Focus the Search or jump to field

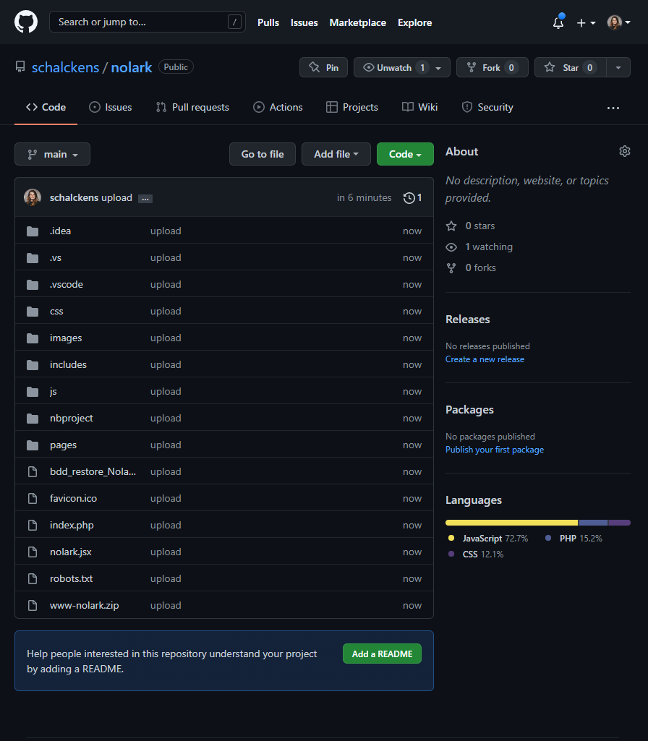(x=147, y=22)
